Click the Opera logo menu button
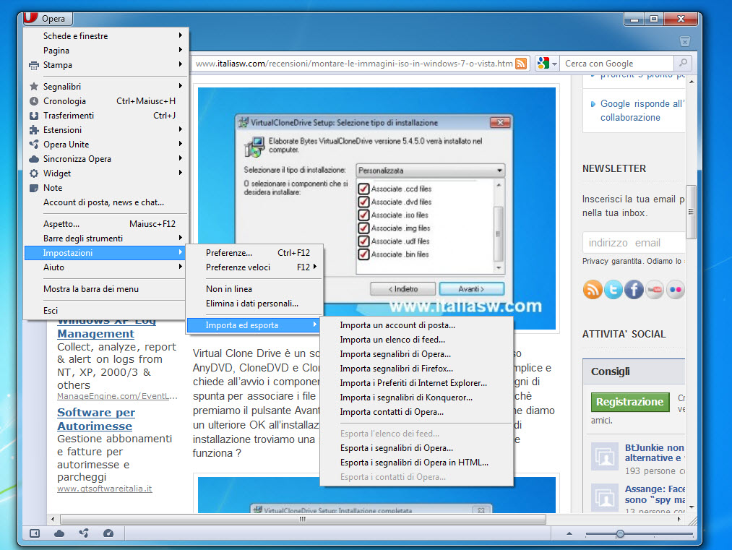Screen dimensions: 732x550 pos(47,18)
